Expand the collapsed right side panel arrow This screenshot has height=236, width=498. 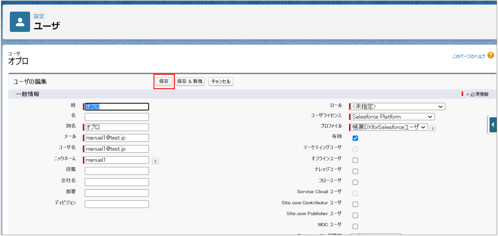click(492, 125)
